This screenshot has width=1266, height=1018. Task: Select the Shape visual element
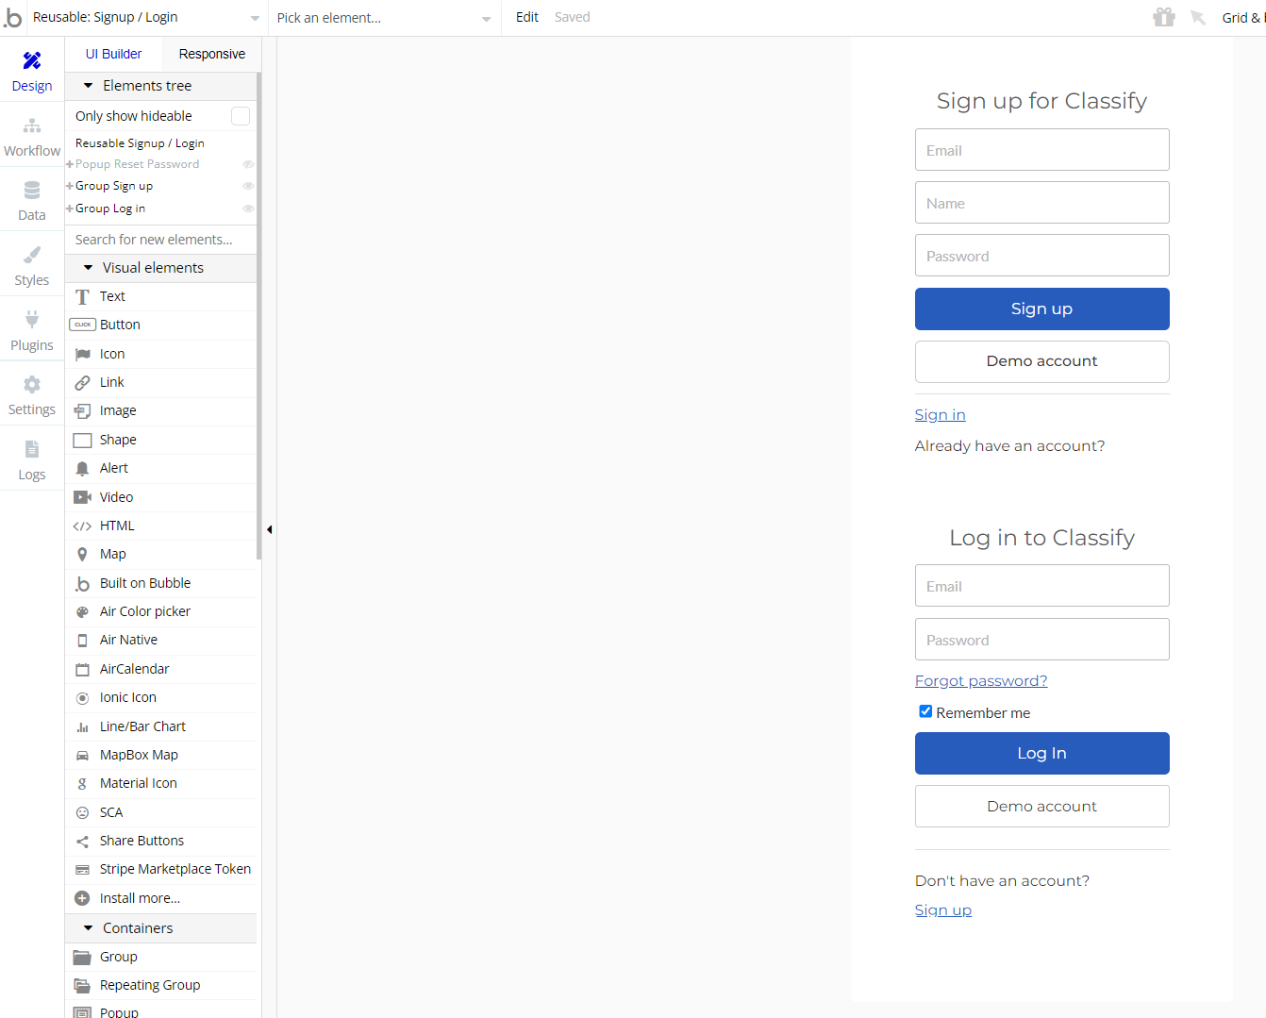[x=161, y=440]
